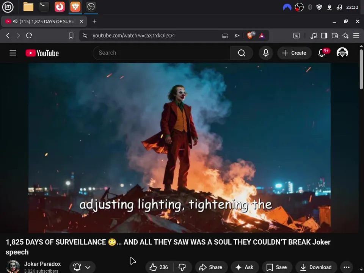
Task: Open the clock showing 22:33
Action: pos(352,7)
